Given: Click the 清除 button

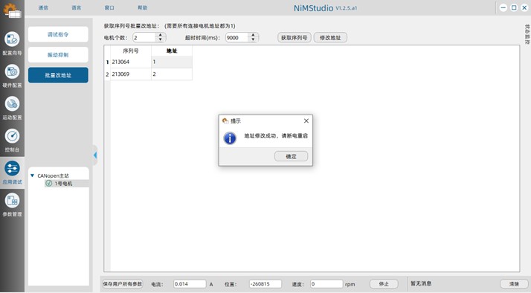Looking at the screenshot, I should [514, 284].
